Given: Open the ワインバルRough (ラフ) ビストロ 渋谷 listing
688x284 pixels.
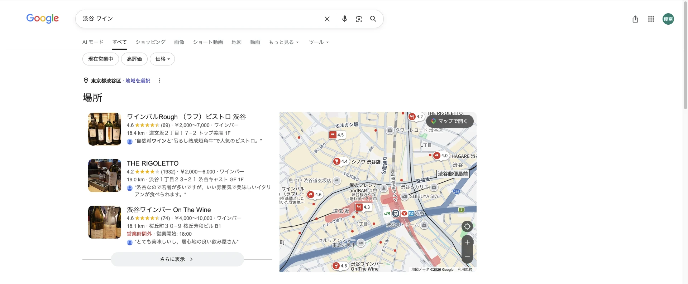Looking at the screenshot, I should tap(186, 117).
